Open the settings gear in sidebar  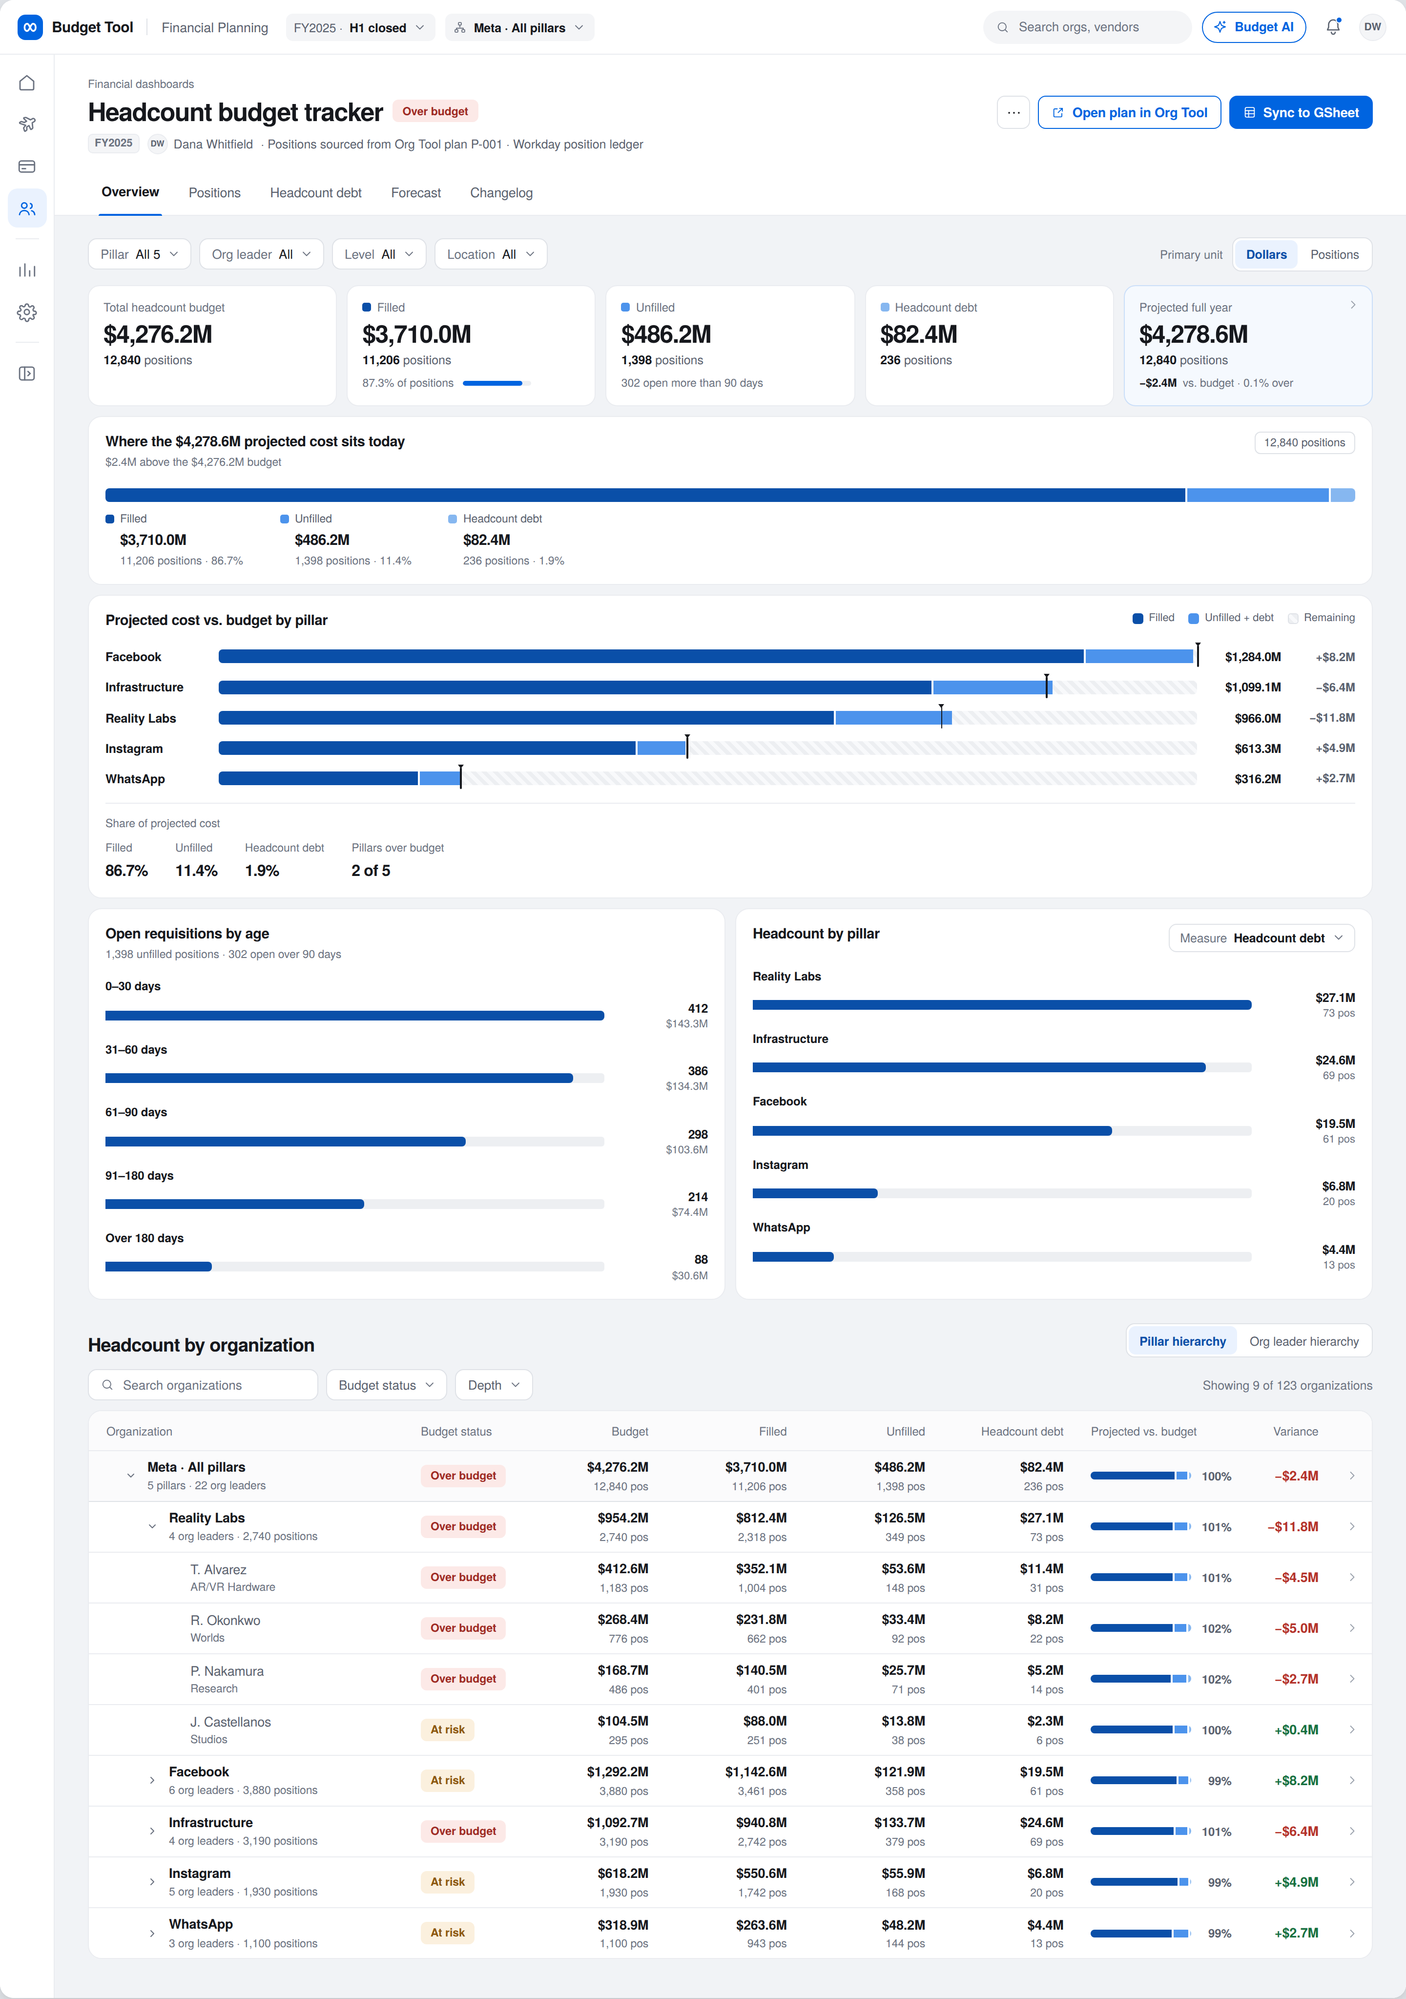[x=27, y=312]
